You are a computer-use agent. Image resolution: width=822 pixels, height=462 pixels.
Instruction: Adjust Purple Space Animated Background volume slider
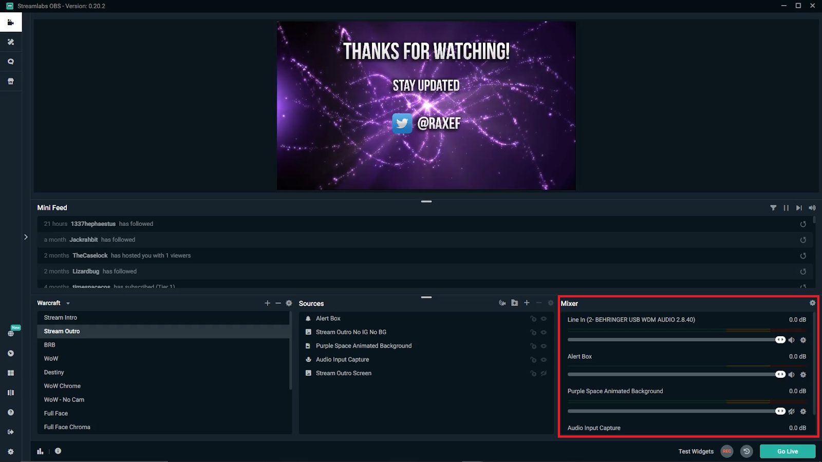coord(676,411)
